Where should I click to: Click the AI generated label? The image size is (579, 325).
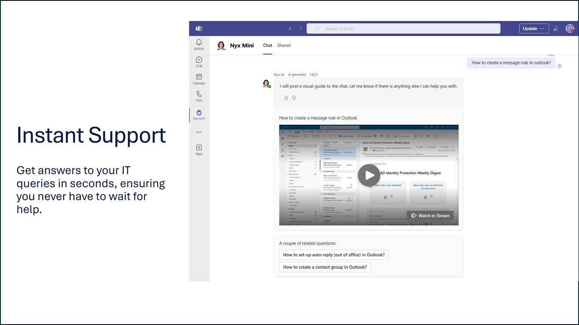click(x=297, y=74)
